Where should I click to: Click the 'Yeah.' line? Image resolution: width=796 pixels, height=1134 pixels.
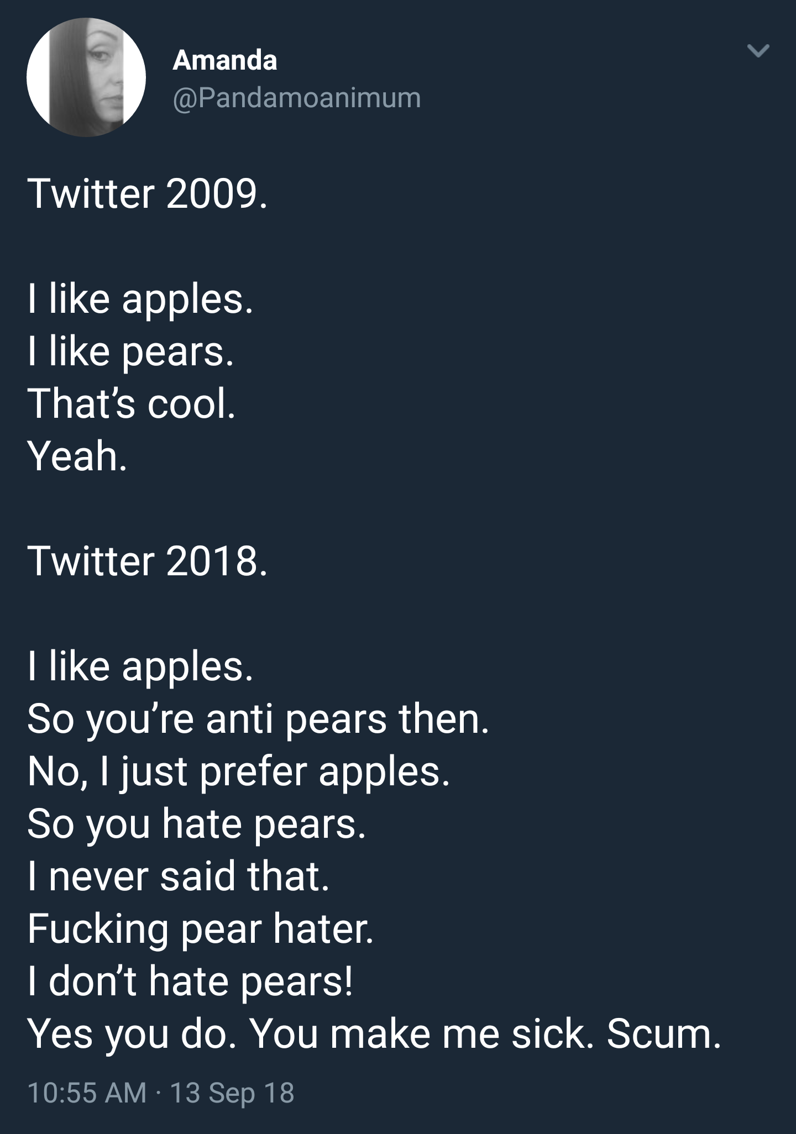(x=77, y=456)
